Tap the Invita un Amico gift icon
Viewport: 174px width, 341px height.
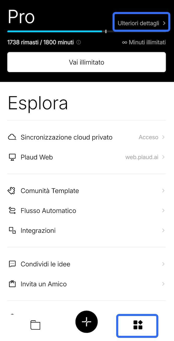[x=12, y=284]
